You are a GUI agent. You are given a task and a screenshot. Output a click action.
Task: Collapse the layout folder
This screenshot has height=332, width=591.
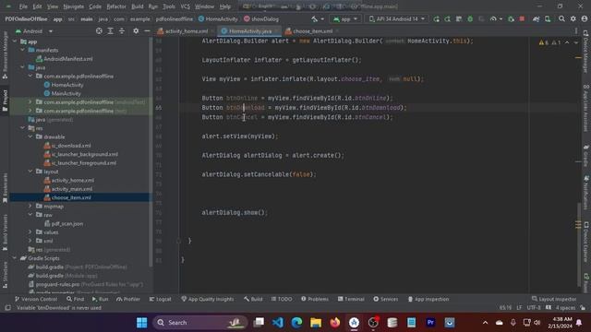[x=30, y=172]
